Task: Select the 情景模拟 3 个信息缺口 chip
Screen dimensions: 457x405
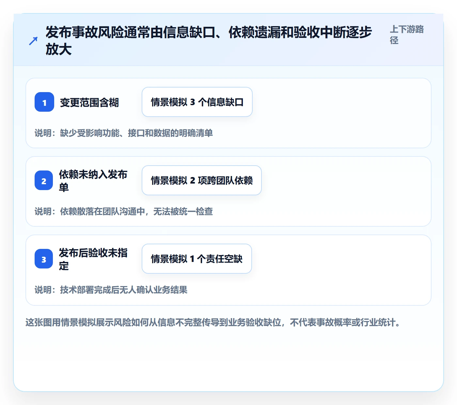Action: coord(197,102)
